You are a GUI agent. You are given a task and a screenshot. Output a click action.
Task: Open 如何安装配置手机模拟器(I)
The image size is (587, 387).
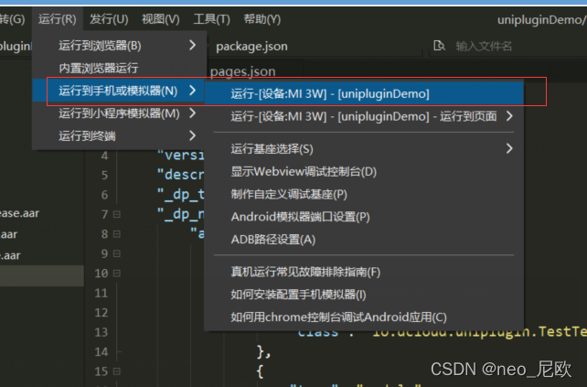(x=364, y=295)
